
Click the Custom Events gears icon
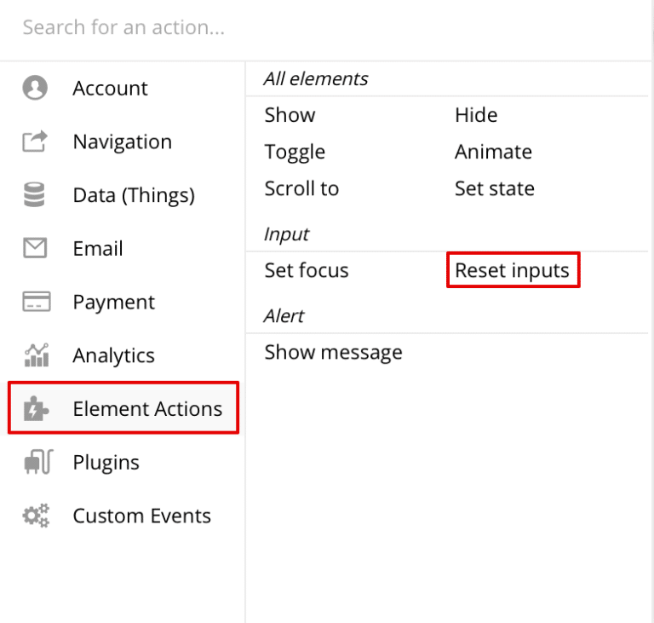tap(36, 516)
